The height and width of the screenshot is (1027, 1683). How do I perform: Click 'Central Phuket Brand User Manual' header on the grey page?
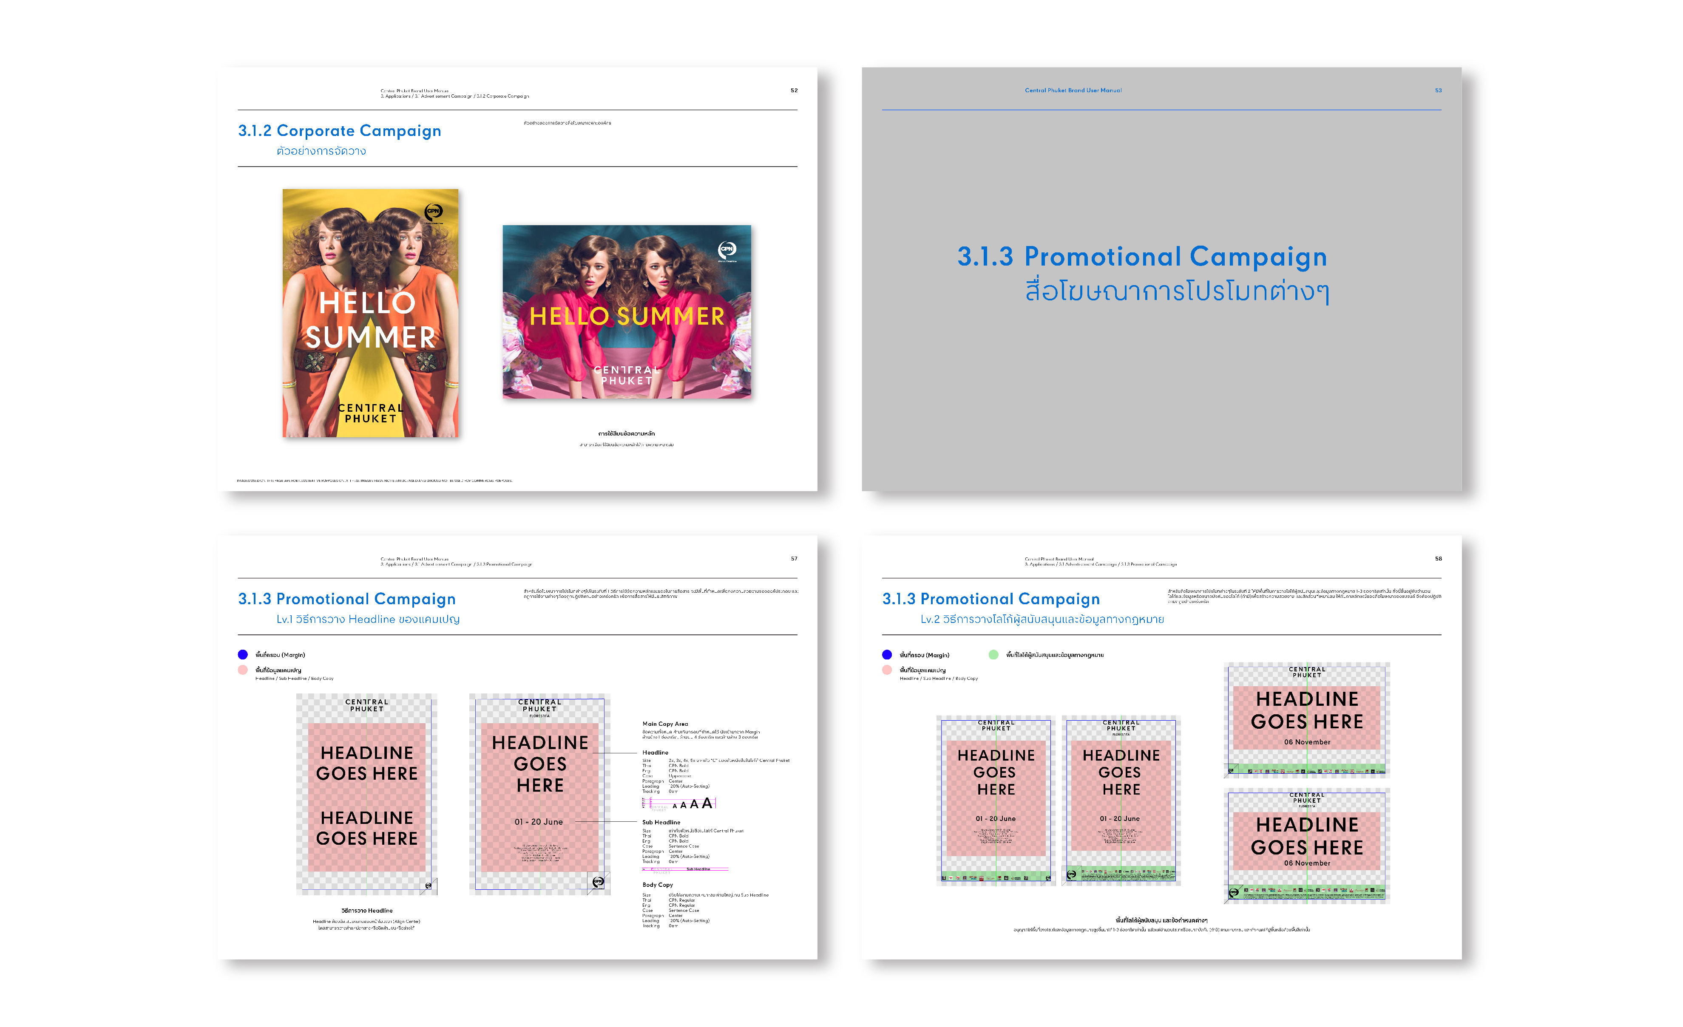(x=1073, y=90)
